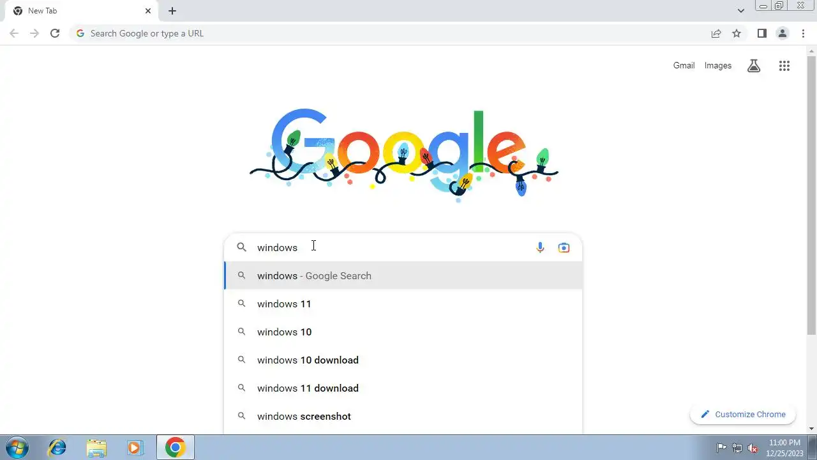
Task: Choose windows screenshot suggestion
Action: [403, 416]
